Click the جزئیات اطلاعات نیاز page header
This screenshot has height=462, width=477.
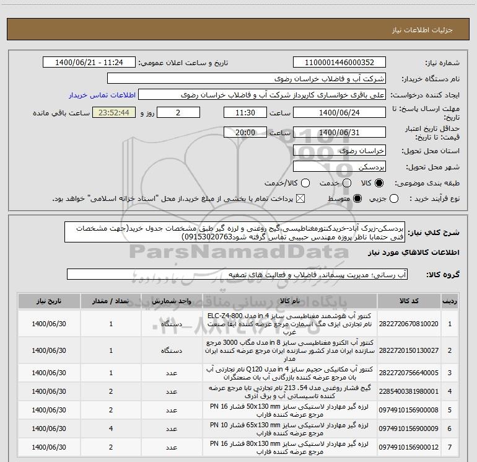(x=422, y=30)
